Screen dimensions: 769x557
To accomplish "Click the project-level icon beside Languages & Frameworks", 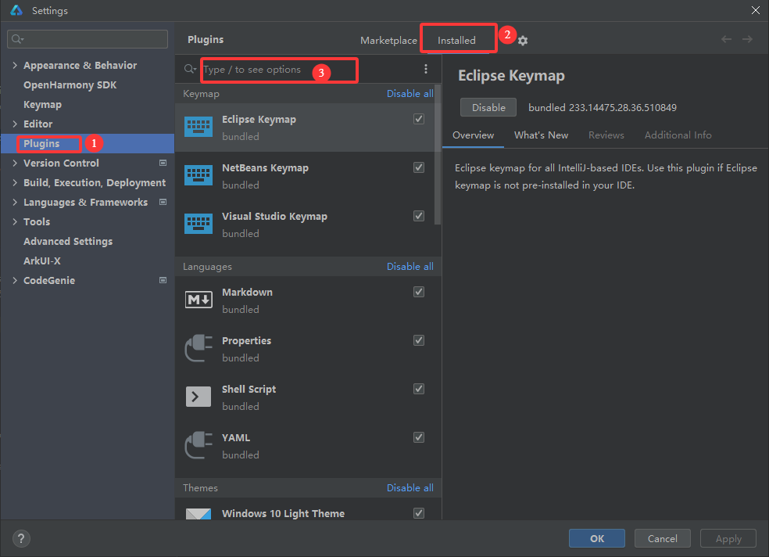I will pyautogui.click(x=163, y=202).
